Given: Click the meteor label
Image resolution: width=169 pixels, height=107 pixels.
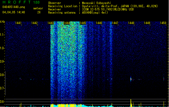Looking at the screenshot, I should [38, 8].
